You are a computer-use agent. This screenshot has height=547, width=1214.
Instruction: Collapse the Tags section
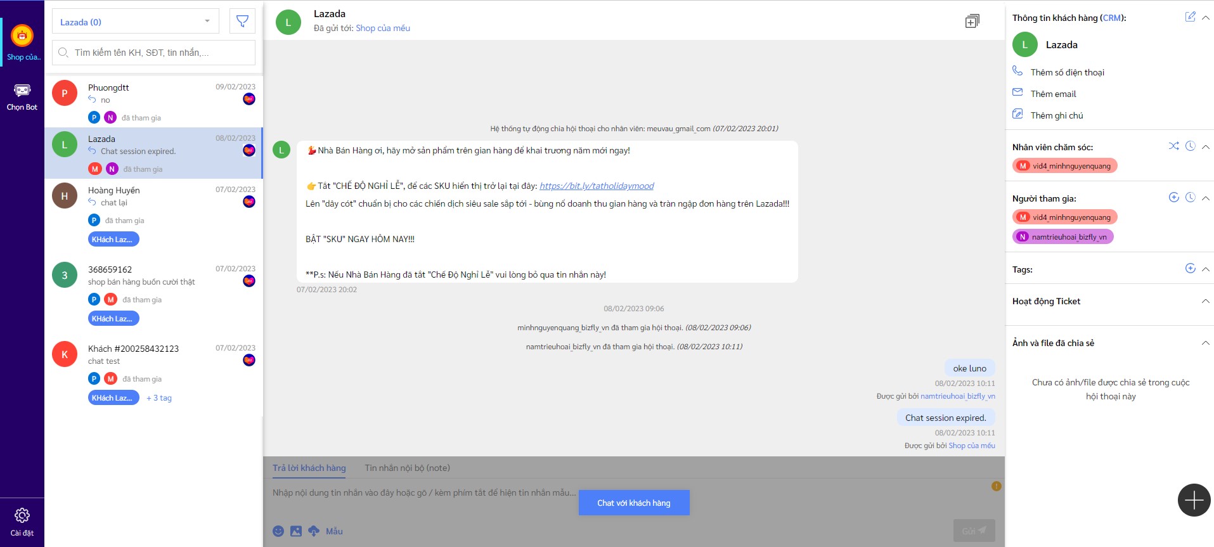[1206, 269]
